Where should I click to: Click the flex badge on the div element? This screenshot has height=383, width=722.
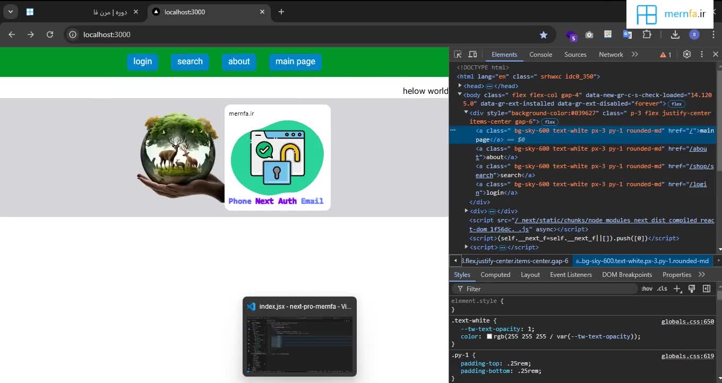point(549,122)
